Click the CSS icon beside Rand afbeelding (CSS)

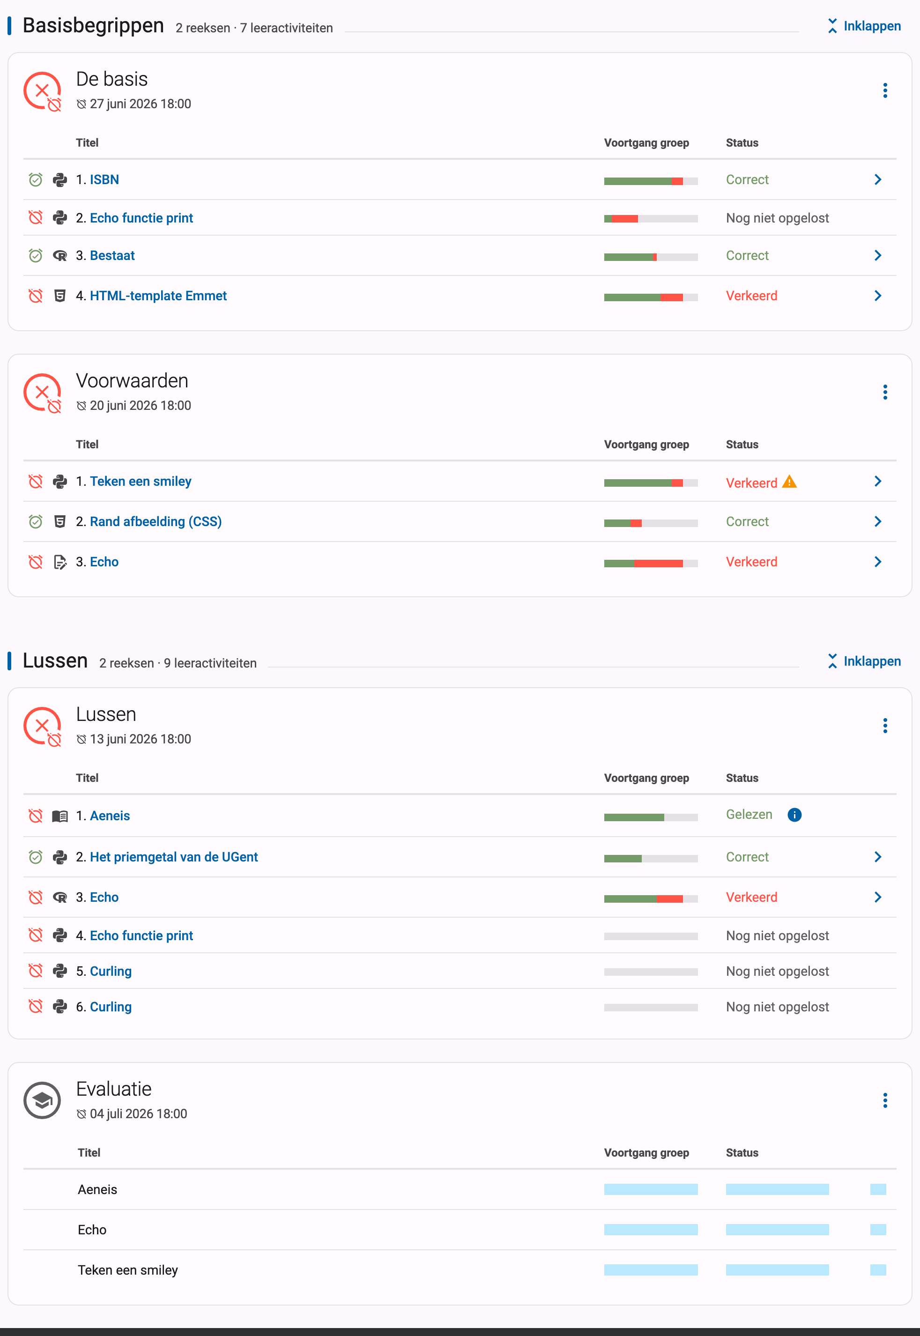[x=60, y=521]
